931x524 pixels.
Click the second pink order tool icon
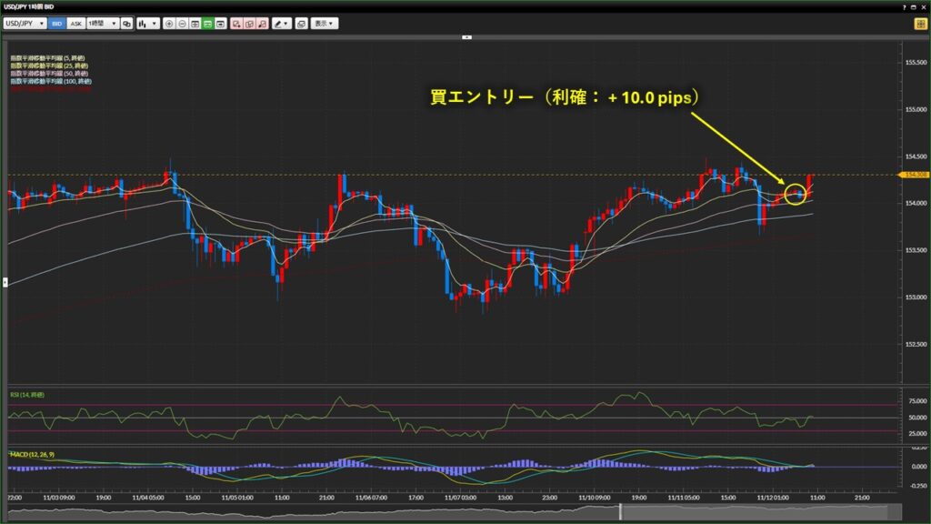[x=249, y=24]
